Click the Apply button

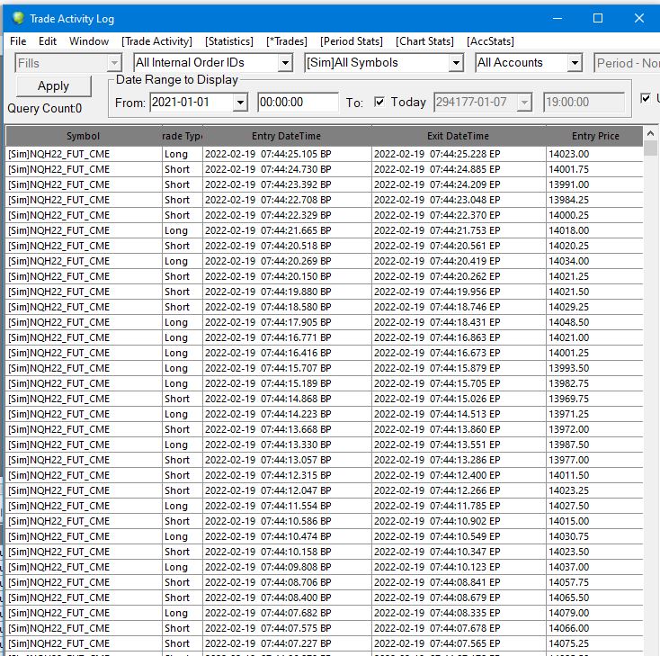pos(53,86)
